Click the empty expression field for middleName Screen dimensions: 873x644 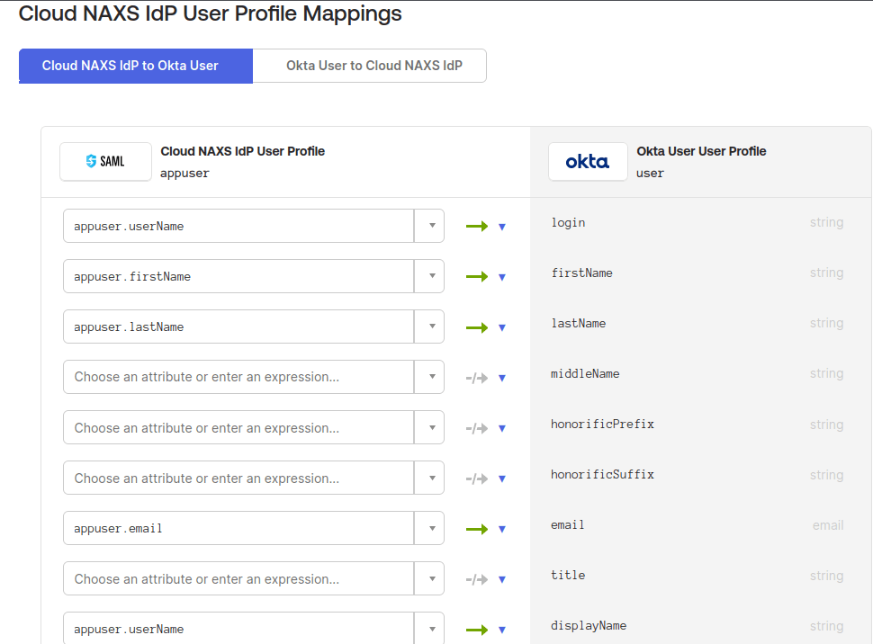(x=238, y=377)
